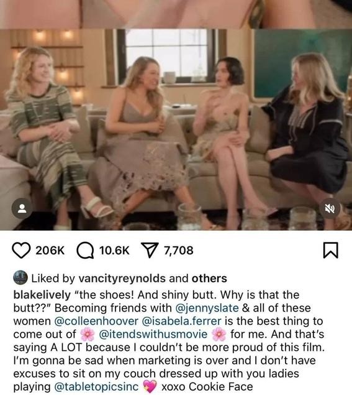Share the post with paper plane icon

pos(150,250)
